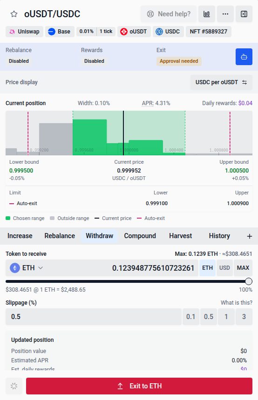Open NFT #5889327 badge
This screenshot has width=258, height=400.
click(209, 32)
